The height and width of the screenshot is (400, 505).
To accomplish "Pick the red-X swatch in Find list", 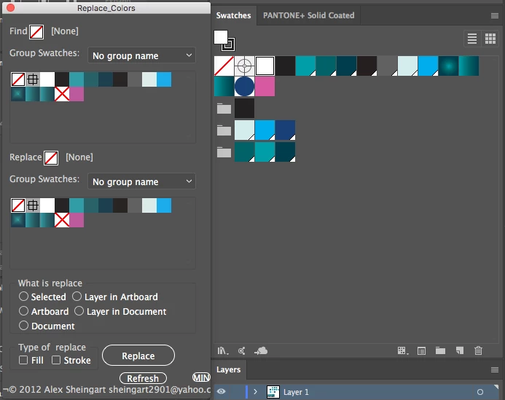I will tap(62, 94).
